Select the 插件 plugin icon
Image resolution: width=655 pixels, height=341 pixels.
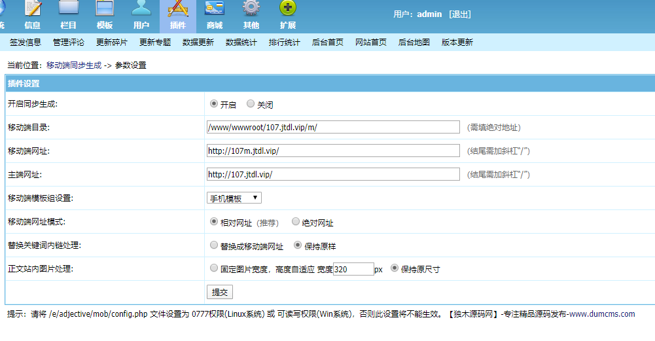click(x=178, y=9)
